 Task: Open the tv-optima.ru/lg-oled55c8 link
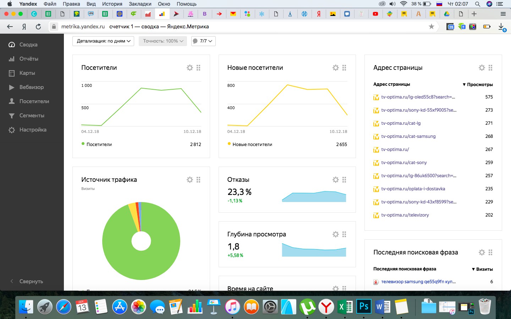pyautogui.click(x=418, y=97)
